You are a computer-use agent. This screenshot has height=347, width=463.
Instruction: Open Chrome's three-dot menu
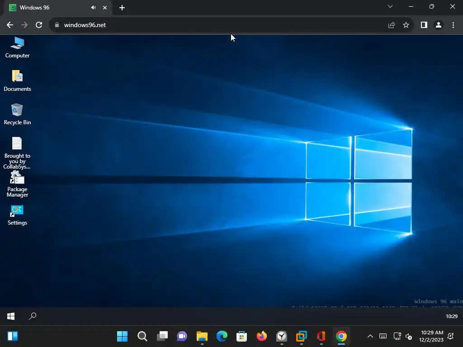[x=453, y=25]
